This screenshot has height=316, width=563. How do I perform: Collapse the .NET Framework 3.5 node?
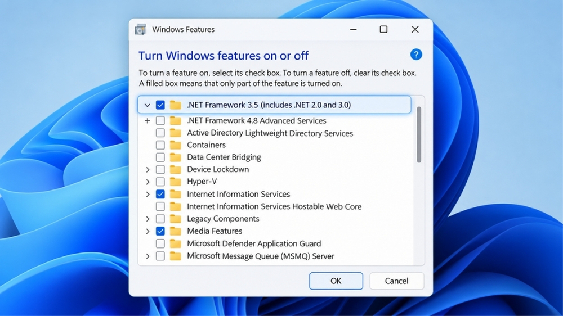click(147, 105)
